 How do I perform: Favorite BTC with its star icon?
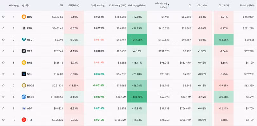coord(3,17)
